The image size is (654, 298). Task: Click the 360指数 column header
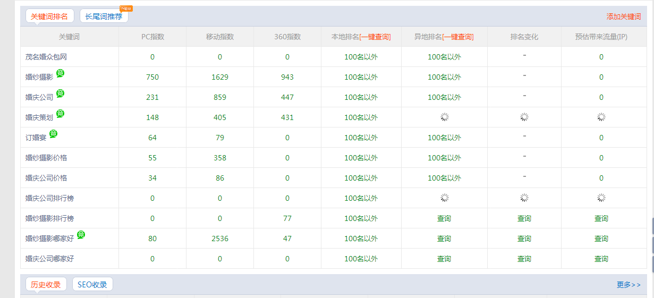tap(287, 37)
